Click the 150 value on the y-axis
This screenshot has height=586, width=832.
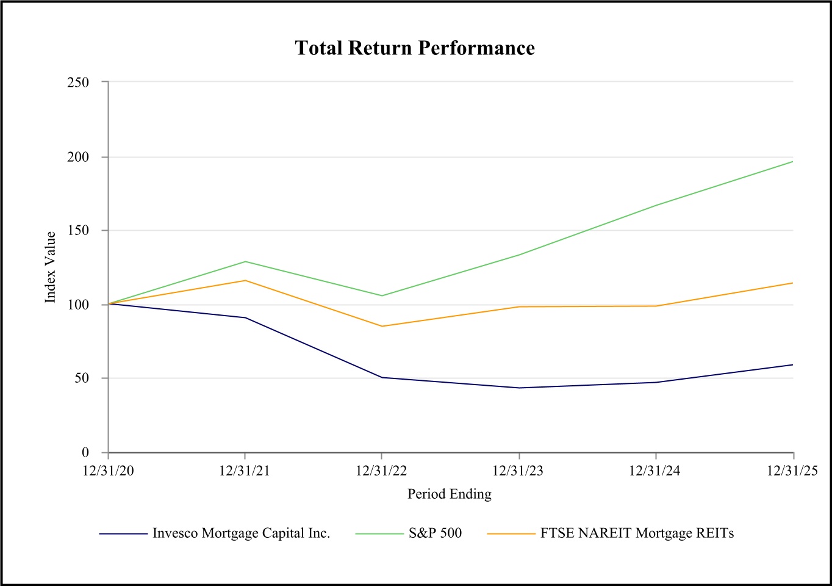tap(78, 231)
